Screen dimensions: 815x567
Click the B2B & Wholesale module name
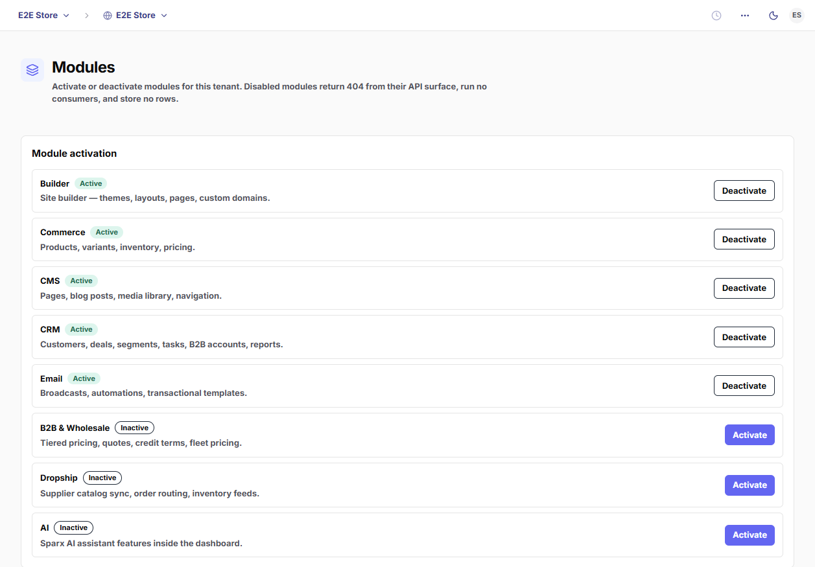(x=75, y=428)
